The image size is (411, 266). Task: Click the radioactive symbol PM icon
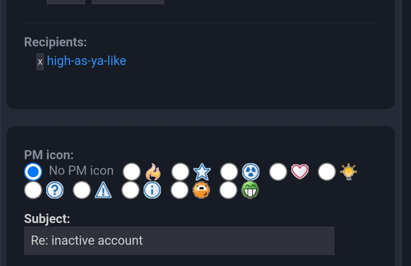coord(251,172)
